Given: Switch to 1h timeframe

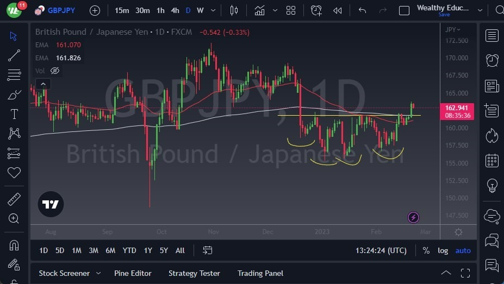Looking at the screenshot, I should tap(160, 11).
